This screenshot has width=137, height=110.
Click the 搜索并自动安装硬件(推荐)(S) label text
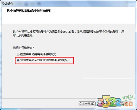pyautogui.click(x=38, y=54)
